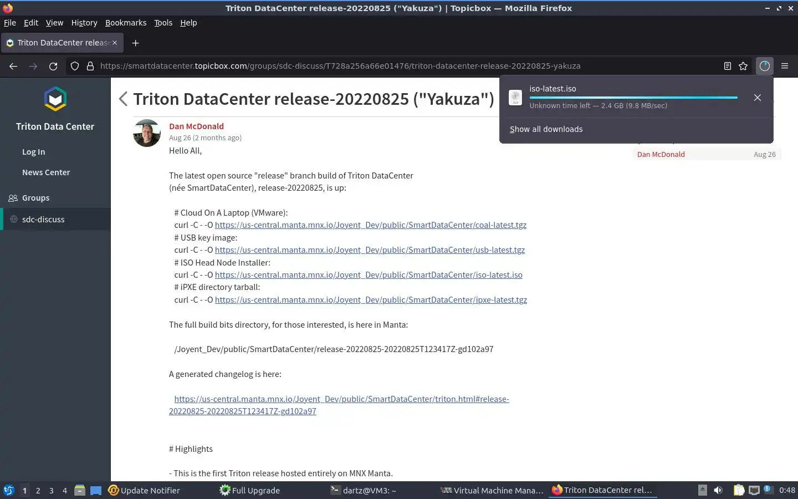Open the History menu
The image size is (798, 499).
coord(84,23)
